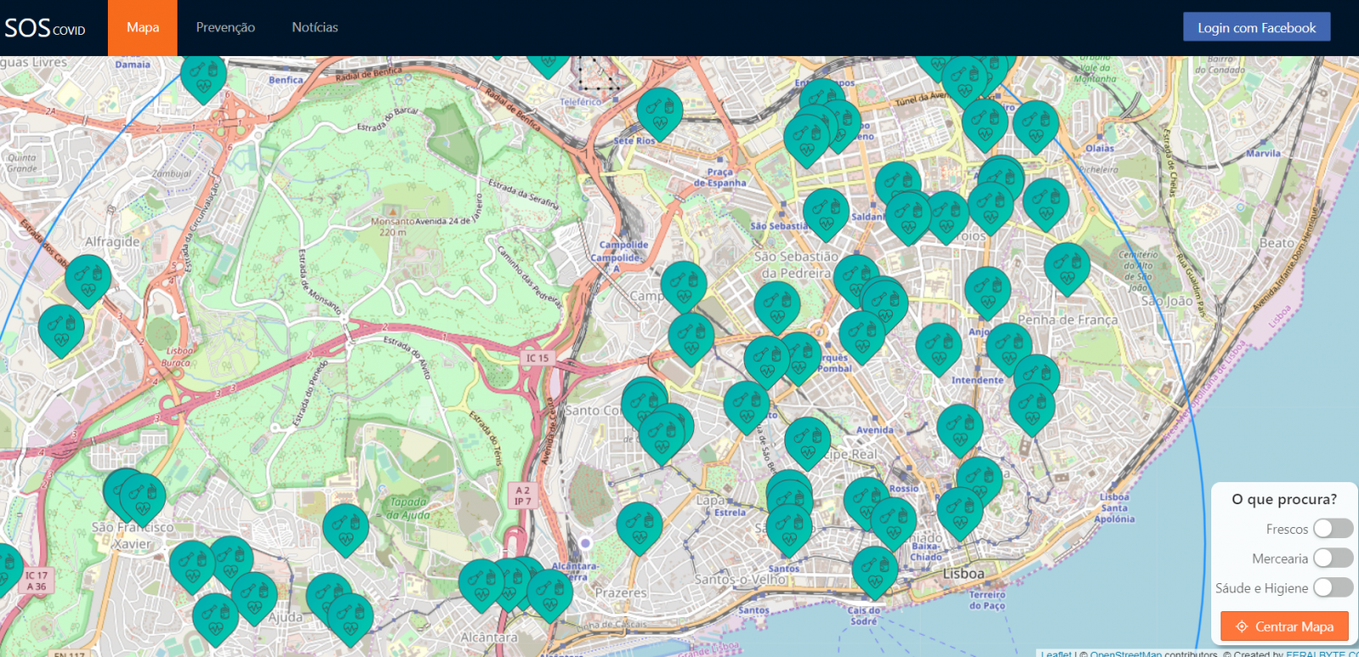The image size is (1359, 657).
Task: Open the Mapa tab
Action: (x=143, y=27)
